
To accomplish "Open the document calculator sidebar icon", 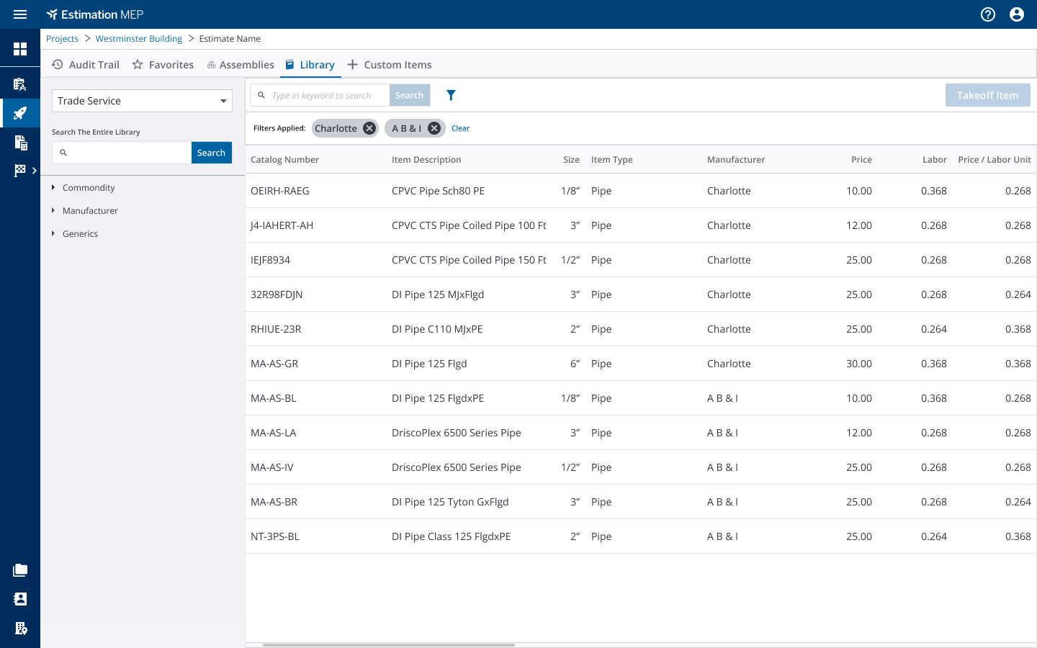I will [20, 142].
